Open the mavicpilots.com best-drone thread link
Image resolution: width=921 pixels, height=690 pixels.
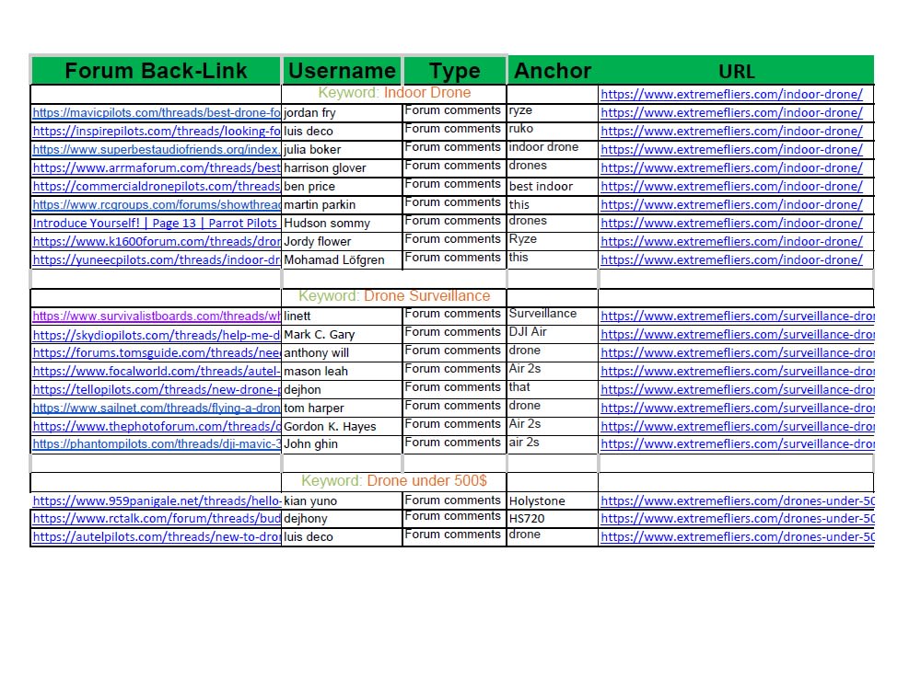click(x=157, y=112)
